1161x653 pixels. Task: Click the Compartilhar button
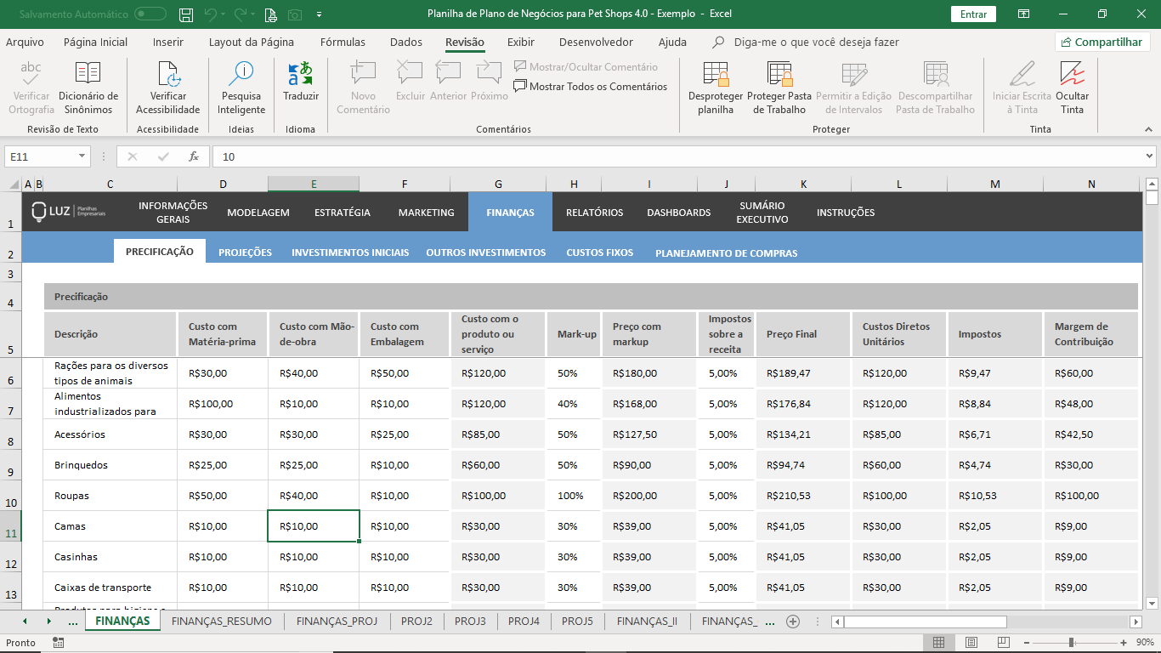click(1102, 43)
